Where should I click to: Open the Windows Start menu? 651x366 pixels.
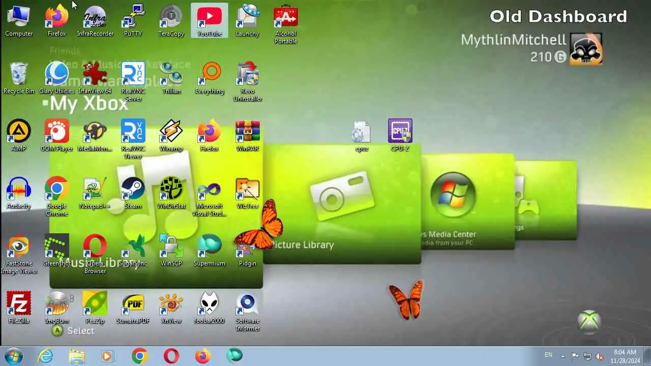tap(13, 356)
